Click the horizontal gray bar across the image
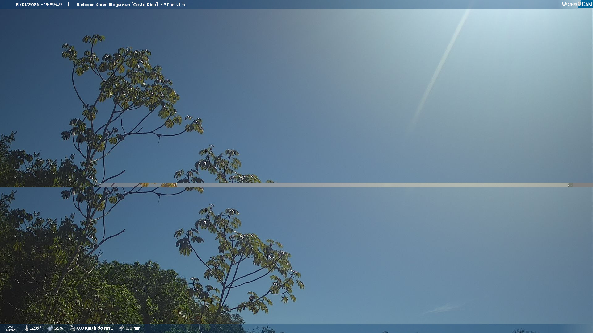This screenshot has width=593, height=333. pos(334,185)
